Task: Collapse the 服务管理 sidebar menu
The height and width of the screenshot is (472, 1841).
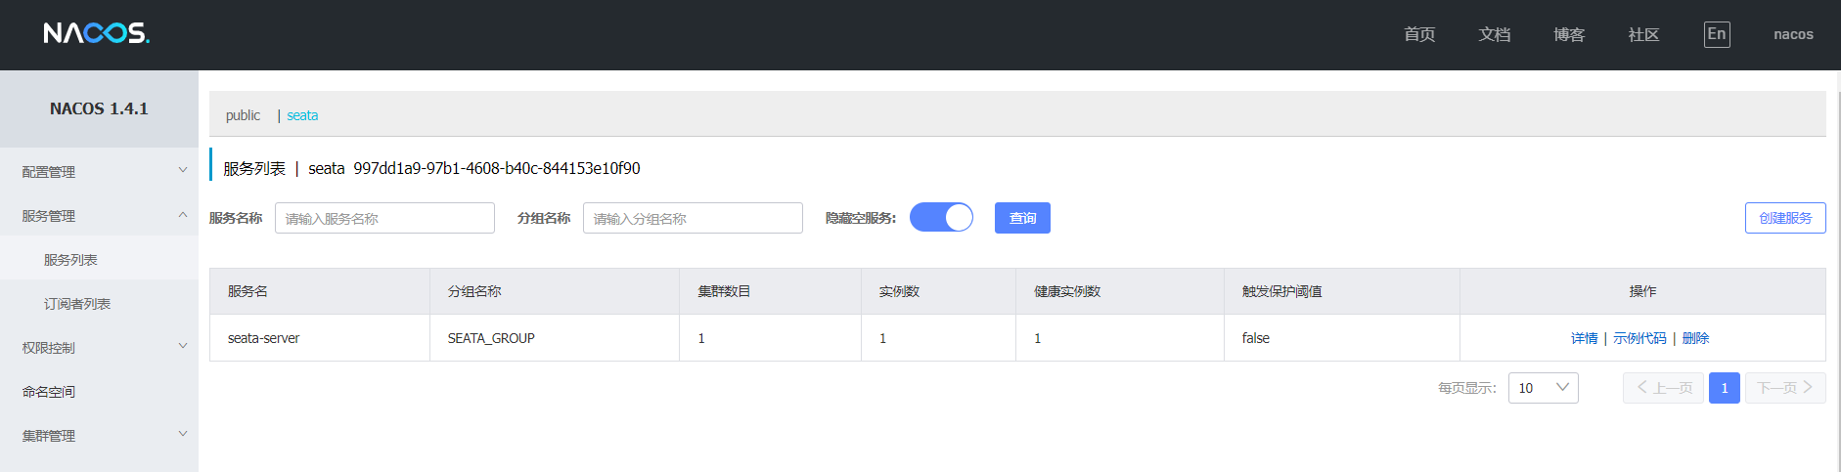Action: coord(99,215)
